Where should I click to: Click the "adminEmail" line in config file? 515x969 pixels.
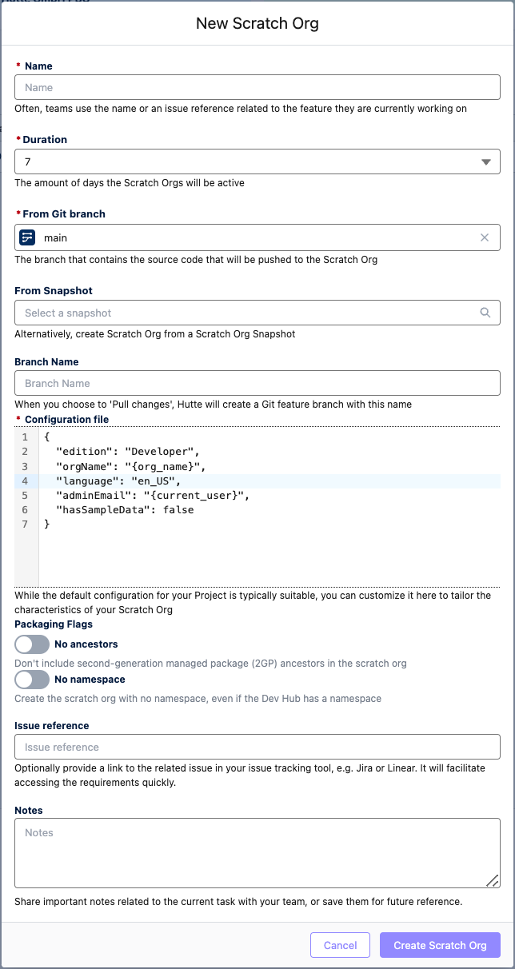(x=152, y=495)
